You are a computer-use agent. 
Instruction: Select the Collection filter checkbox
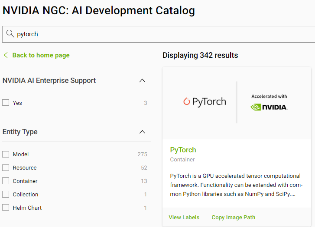click(6, 194)
